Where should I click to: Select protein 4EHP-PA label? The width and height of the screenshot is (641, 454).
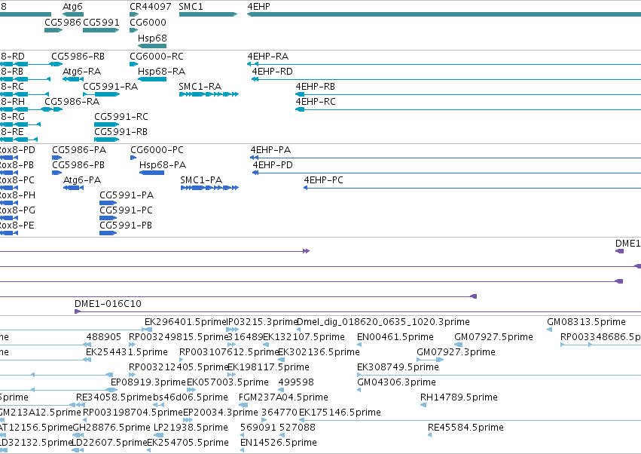coord(270,150)
